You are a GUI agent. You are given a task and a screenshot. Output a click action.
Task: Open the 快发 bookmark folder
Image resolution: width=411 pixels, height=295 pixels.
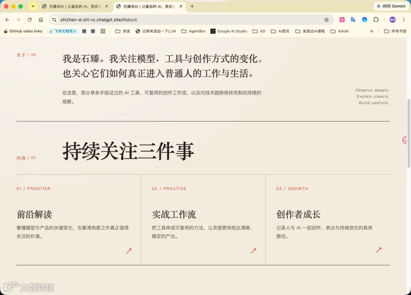[x=123, y=31]
